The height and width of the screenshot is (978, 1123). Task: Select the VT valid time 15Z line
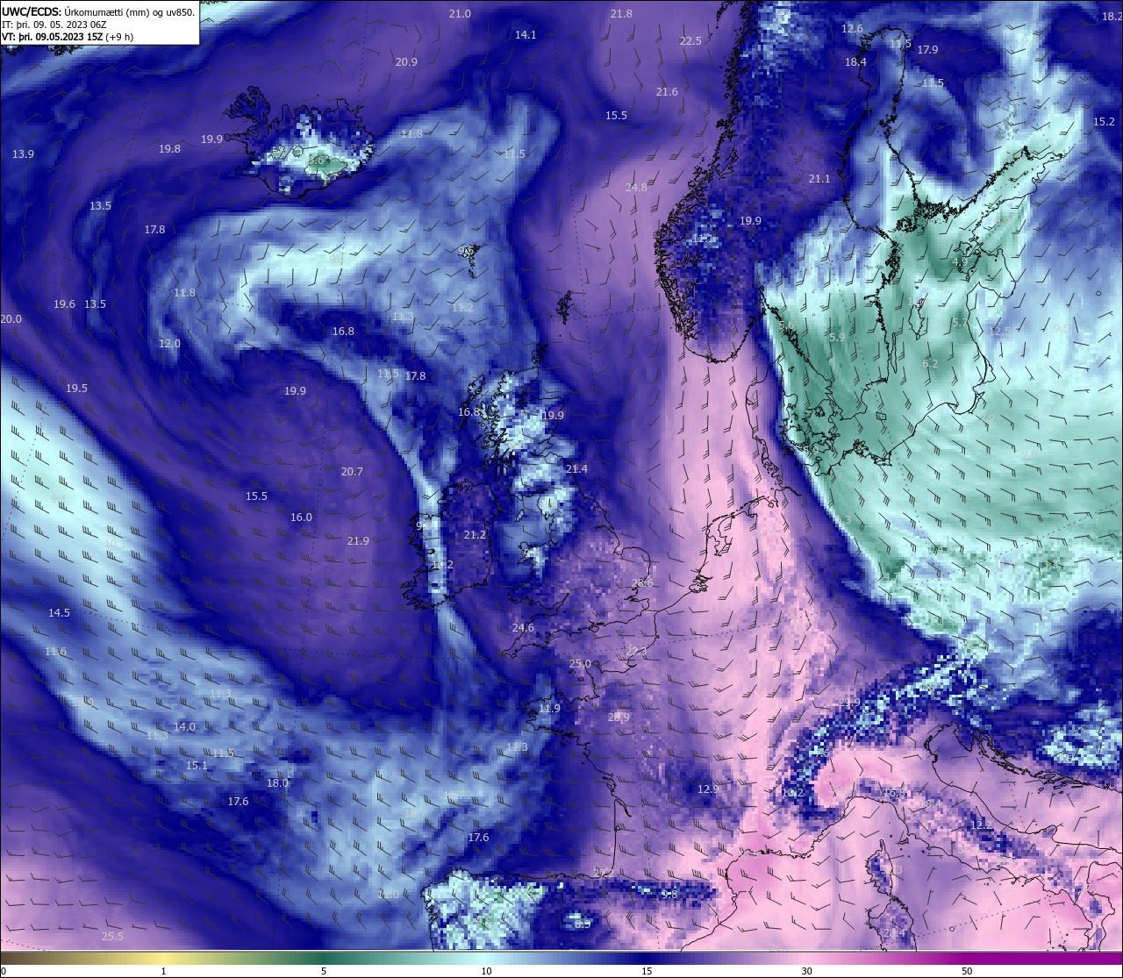click(68, 37)
